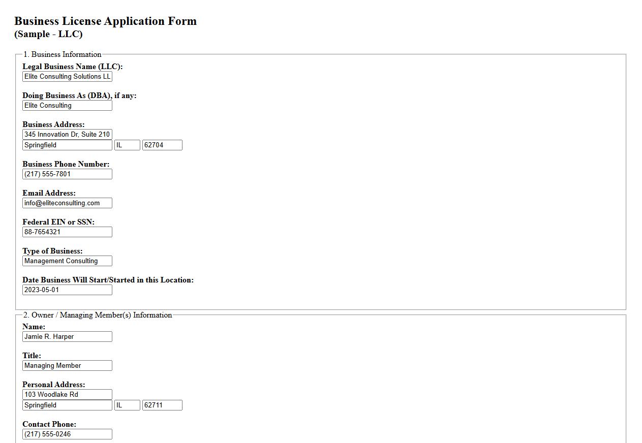Click the Business Address street field

click(x=67, y=134)
